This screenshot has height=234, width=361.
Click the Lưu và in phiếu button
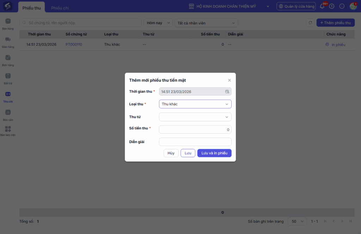[214, 153]
